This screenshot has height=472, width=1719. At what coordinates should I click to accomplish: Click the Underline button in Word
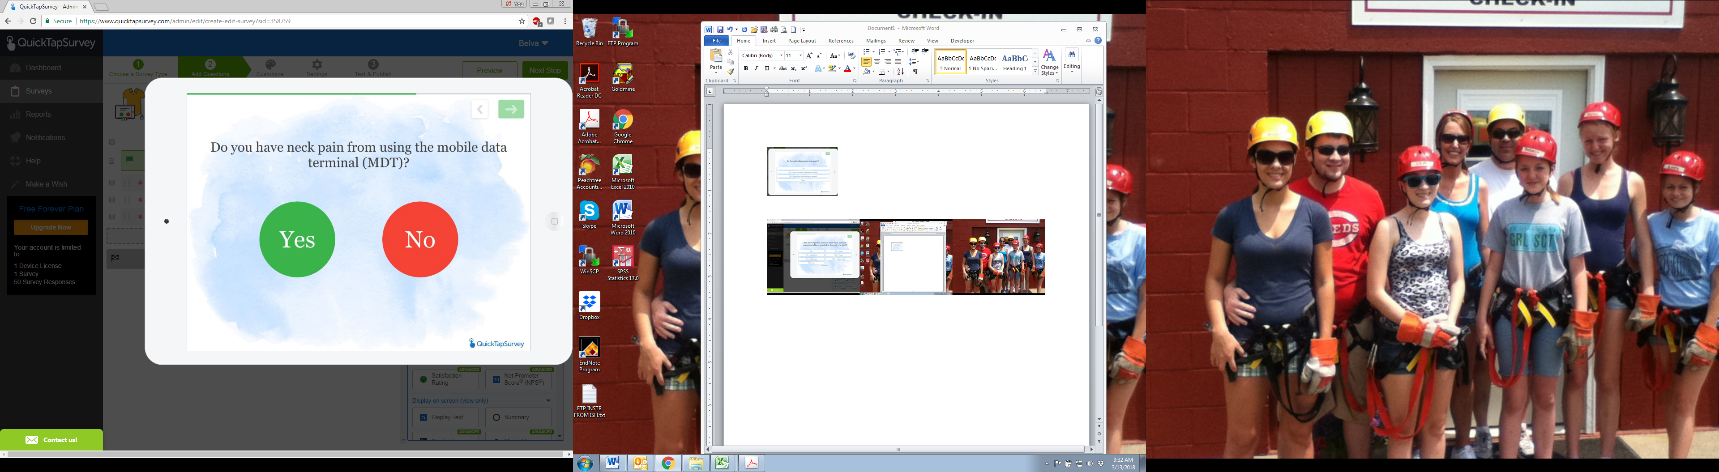tap(767, 68)
